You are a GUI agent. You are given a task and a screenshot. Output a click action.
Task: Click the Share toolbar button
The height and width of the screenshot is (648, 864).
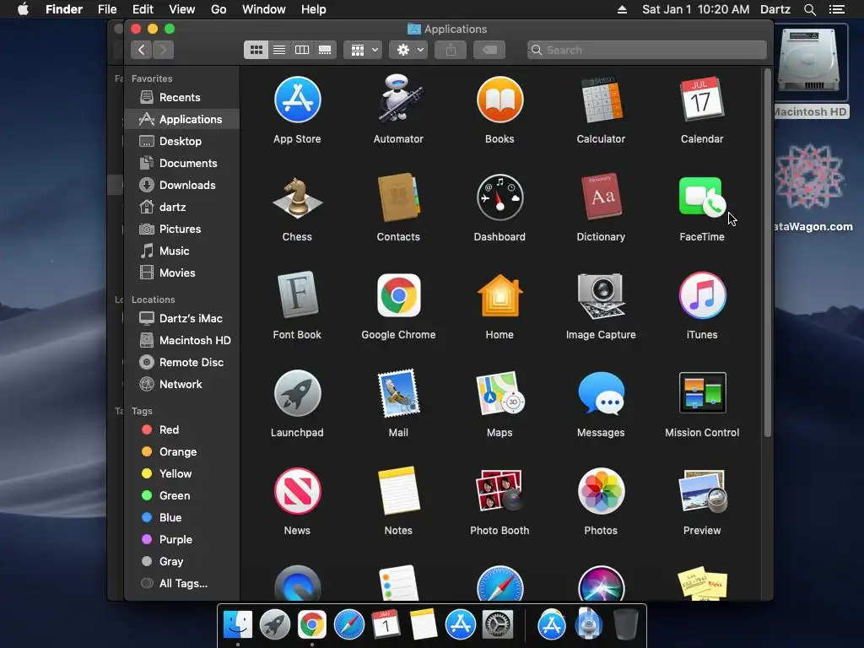[451, 50]
